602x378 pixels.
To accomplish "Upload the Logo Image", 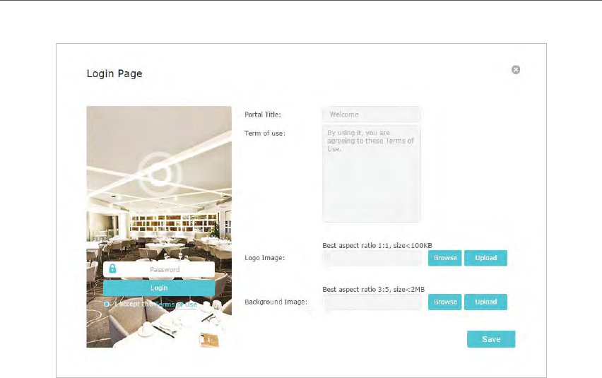I will (485, 258).
